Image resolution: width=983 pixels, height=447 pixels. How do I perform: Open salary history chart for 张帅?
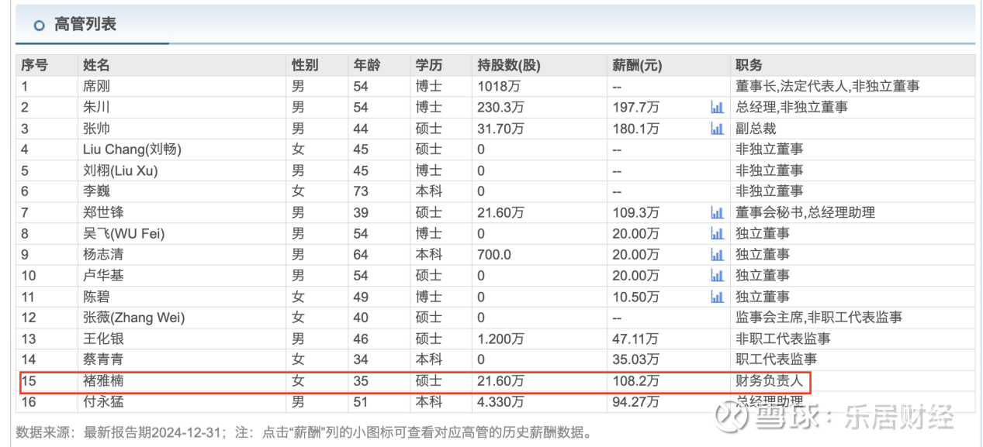pos(717,128)
